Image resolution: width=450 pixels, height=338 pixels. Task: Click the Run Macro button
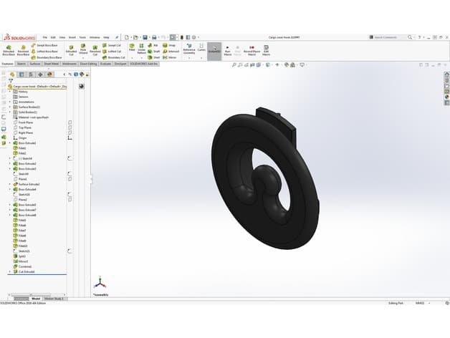click(x=228, y=51)
